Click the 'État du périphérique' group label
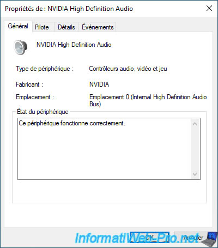 [43, 112]
